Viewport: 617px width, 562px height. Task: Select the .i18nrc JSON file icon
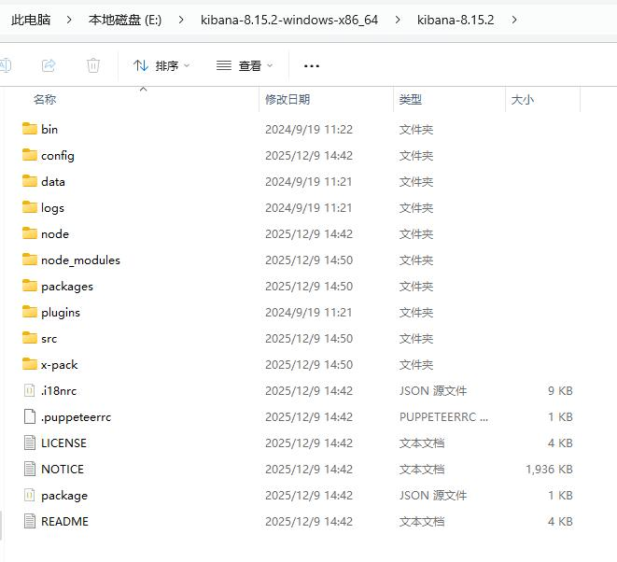point(30,390)
